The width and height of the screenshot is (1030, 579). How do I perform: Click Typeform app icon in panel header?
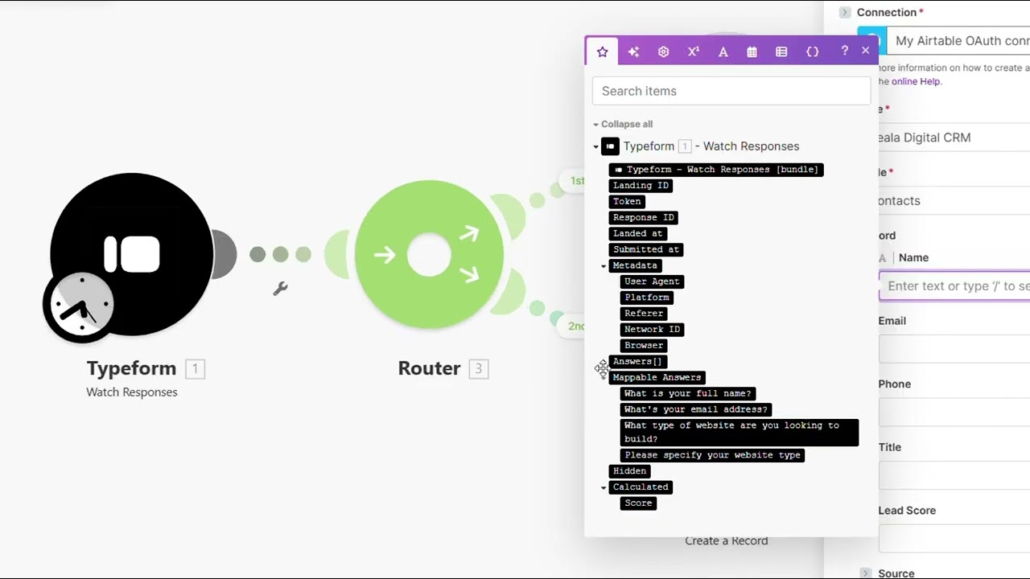coord(610,146)
